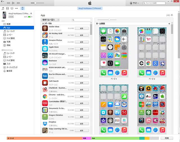Click the 同期 sync button
The image size is (180, 142).
point(167,138)
